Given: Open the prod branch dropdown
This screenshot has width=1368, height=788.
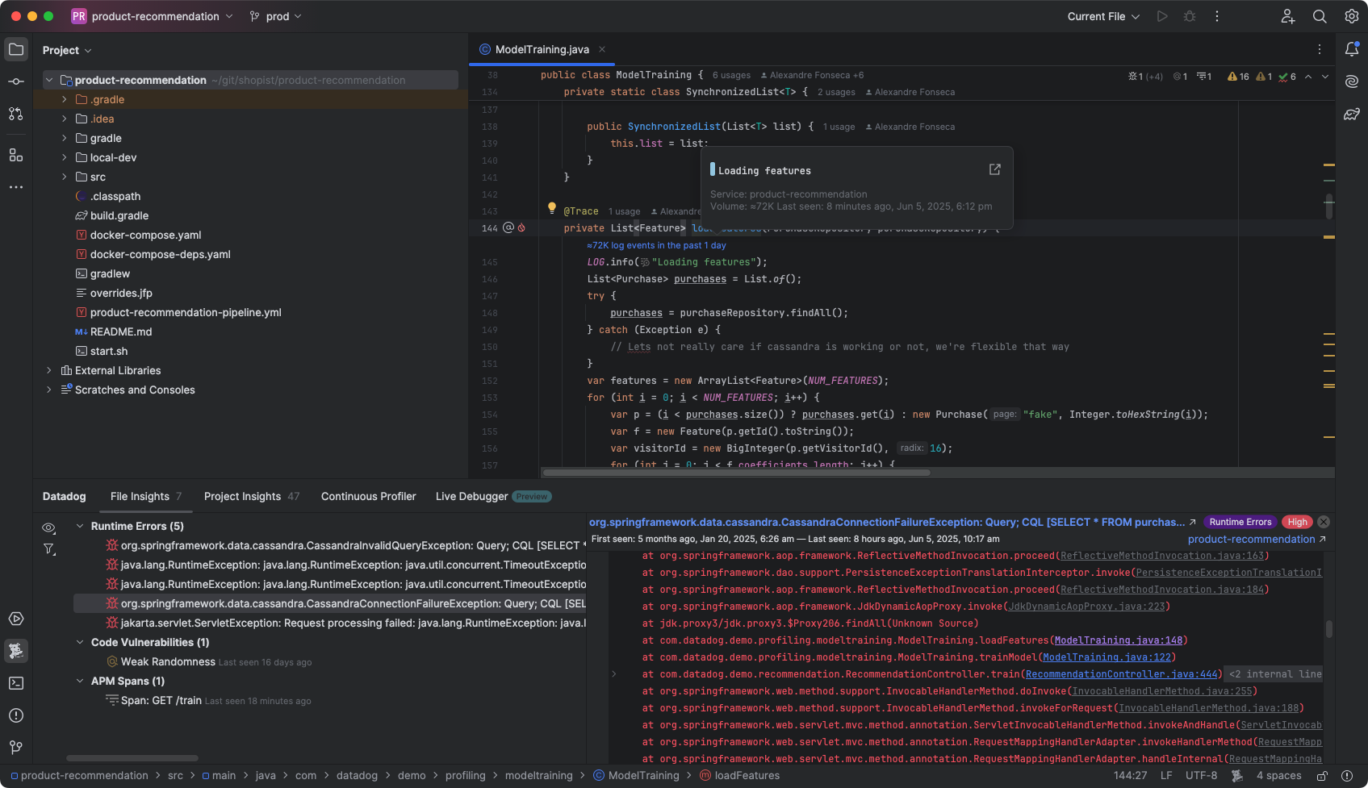Looking at the screenshot, I should point(276,16).
